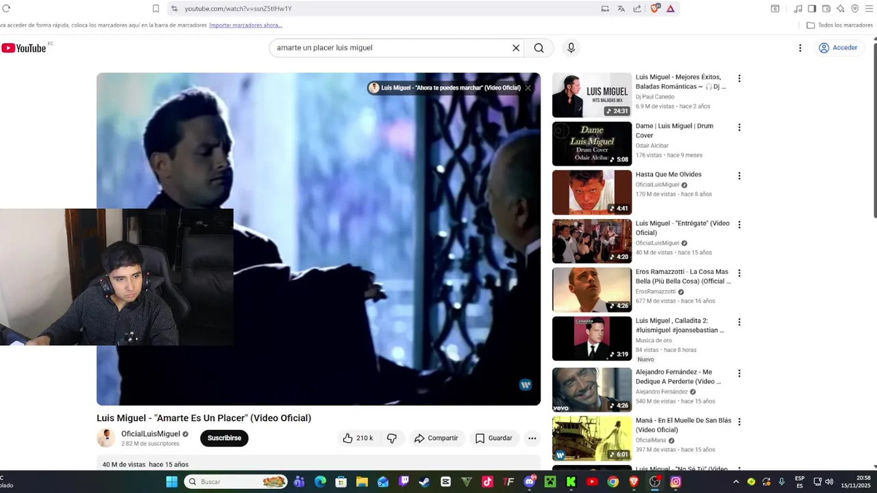Open the Brave Wallet icon

pos(826,8)
